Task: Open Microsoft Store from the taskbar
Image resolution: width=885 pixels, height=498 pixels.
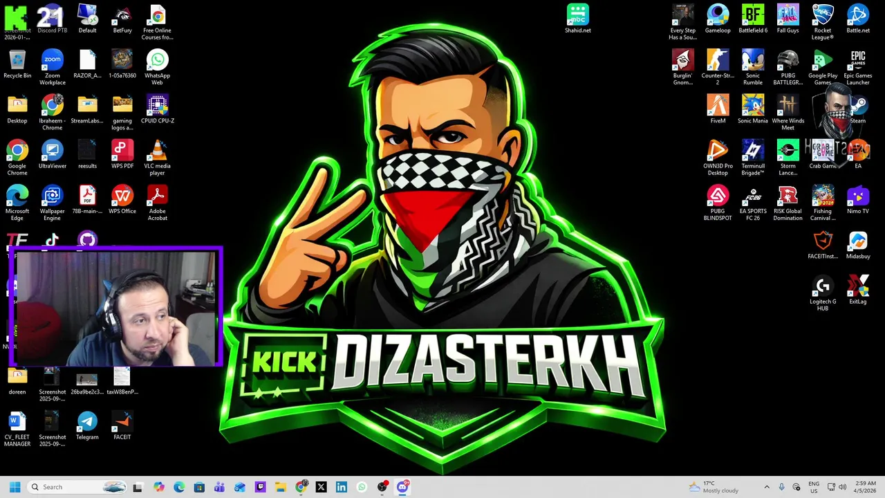Action: pyautogui.click(x=199, y=487)
